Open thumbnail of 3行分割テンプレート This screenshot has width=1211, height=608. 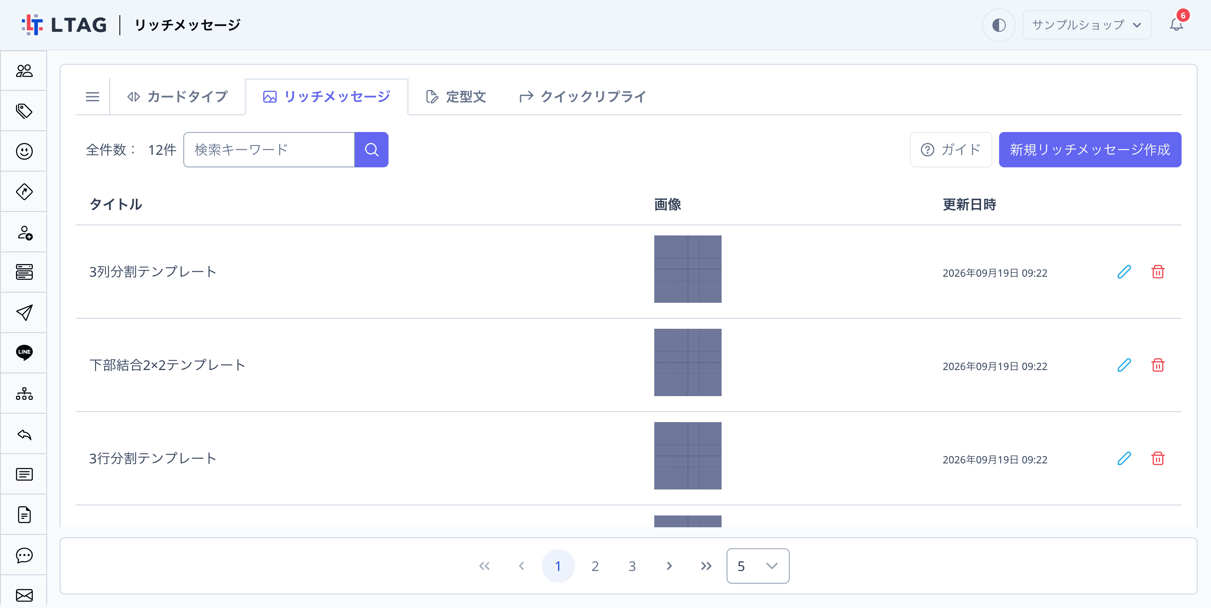688,456
